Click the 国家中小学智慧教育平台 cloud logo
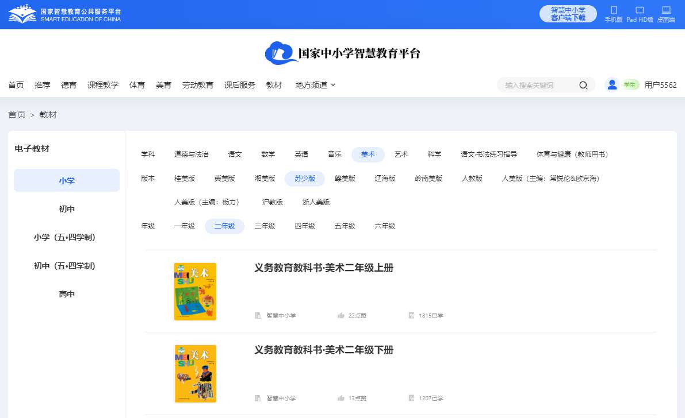This screenshot has height=418, width=685. tap(342, 53)
